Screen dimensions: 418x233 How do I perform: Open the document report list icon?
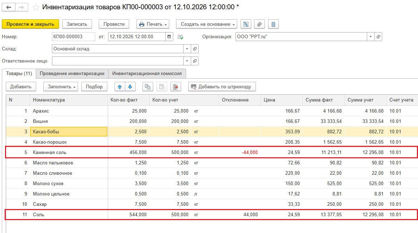(x=273, y=24)
